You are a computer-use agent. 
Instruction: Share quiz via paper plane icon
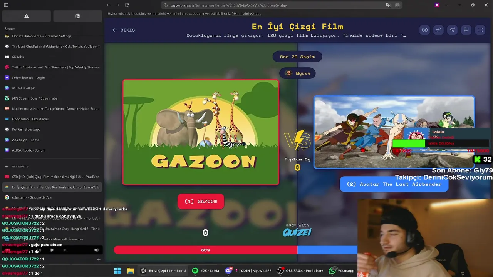pyautogui.click(x=452, y=30)
